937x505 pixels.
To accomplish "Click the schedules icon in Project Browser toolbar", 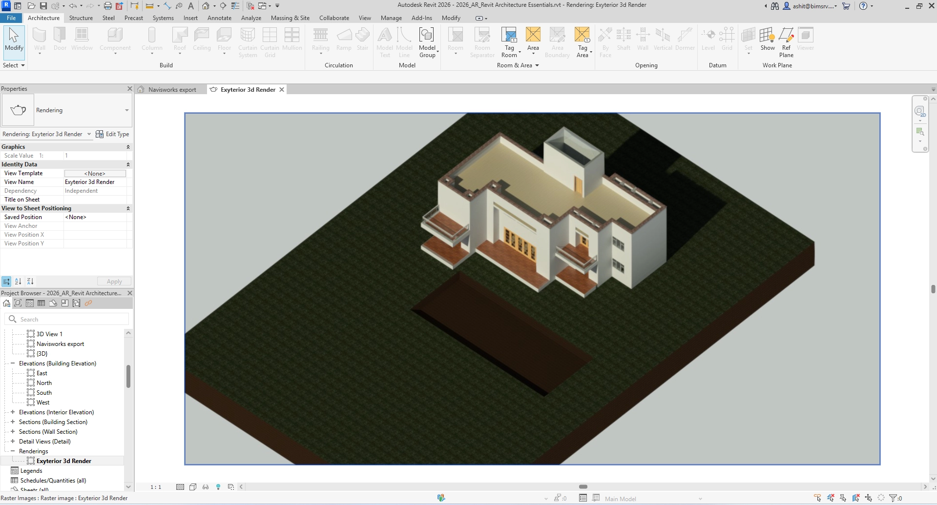I will [x=42, y=303].
